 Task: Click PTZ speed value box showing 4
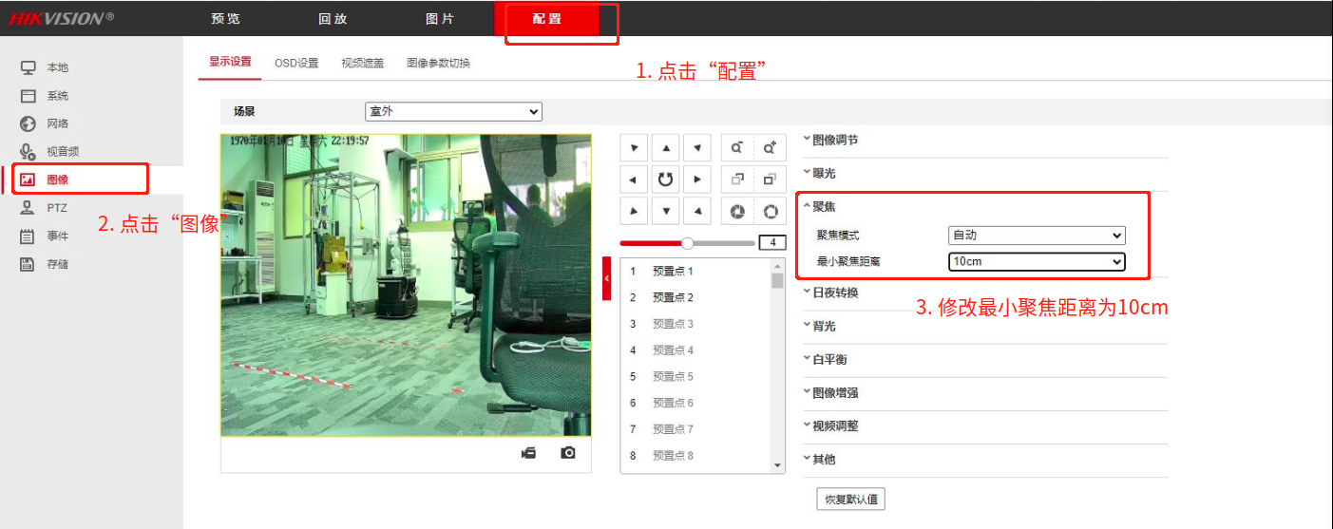(x=772, y=243)
